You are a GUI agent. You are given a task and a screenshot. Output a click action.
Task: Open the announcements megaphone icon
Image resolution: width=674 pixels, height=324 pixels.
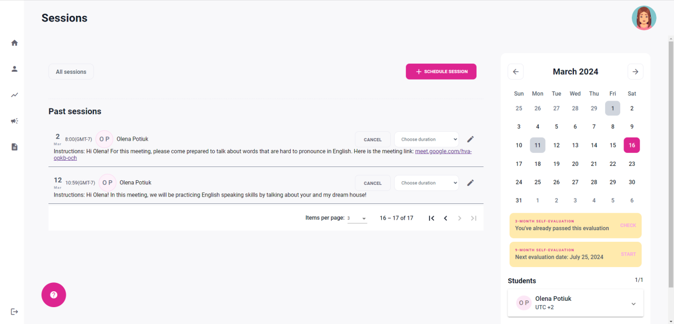click(15, 121)
